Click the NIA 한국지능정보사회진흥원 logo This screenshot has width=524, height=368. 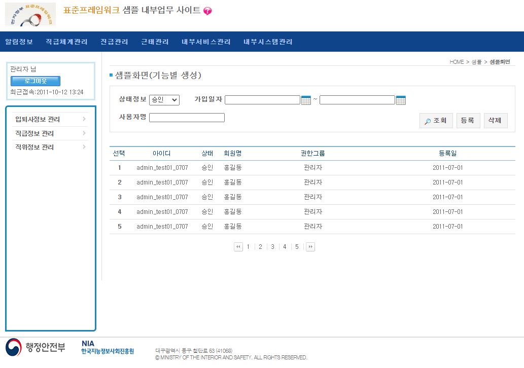point(108,348)
